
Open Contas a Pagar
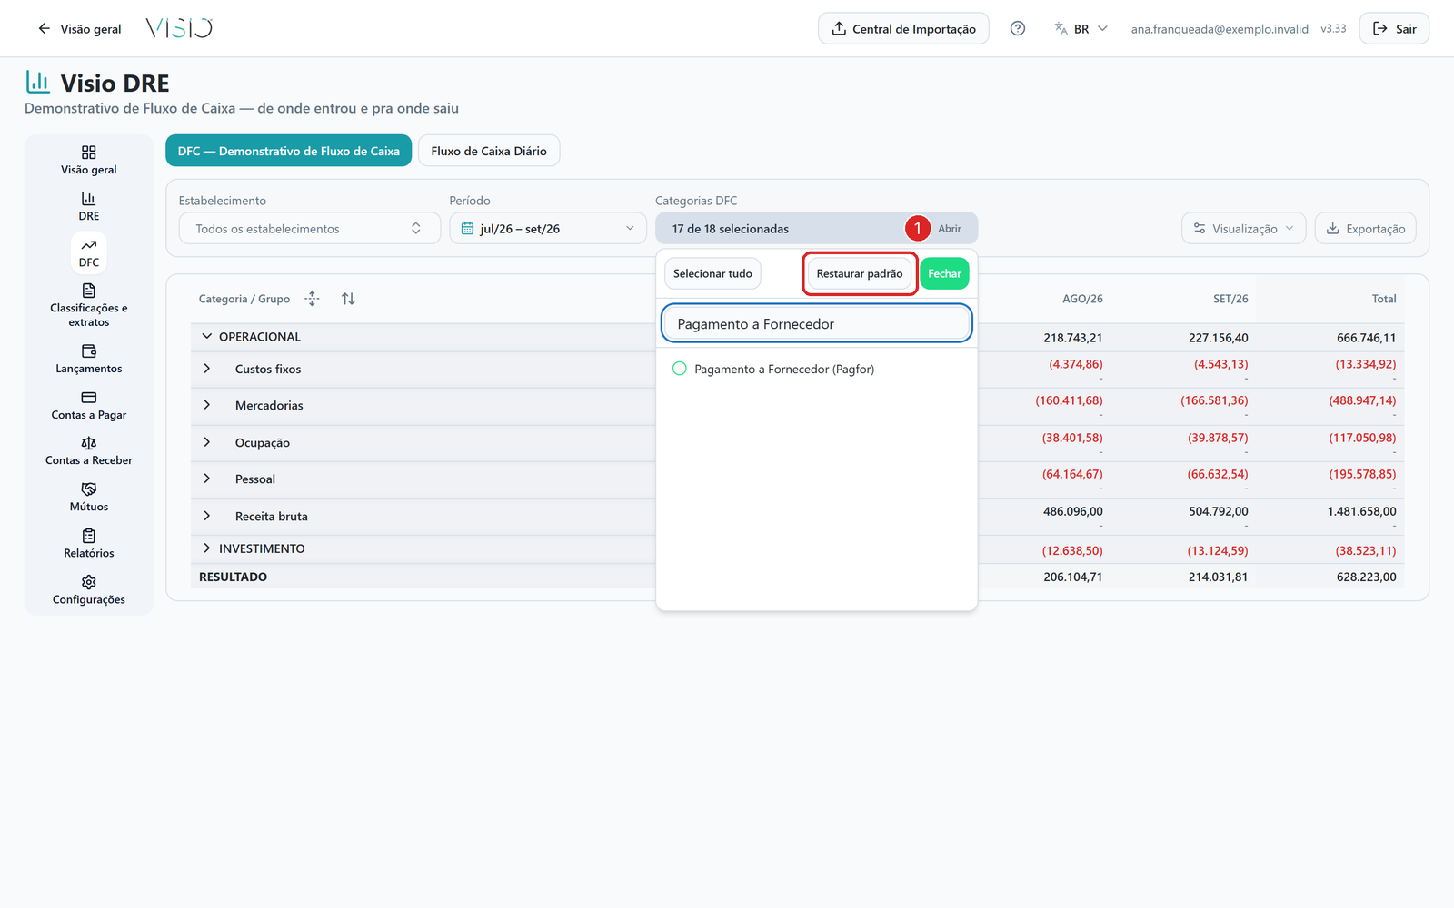(x=88, y=405)
